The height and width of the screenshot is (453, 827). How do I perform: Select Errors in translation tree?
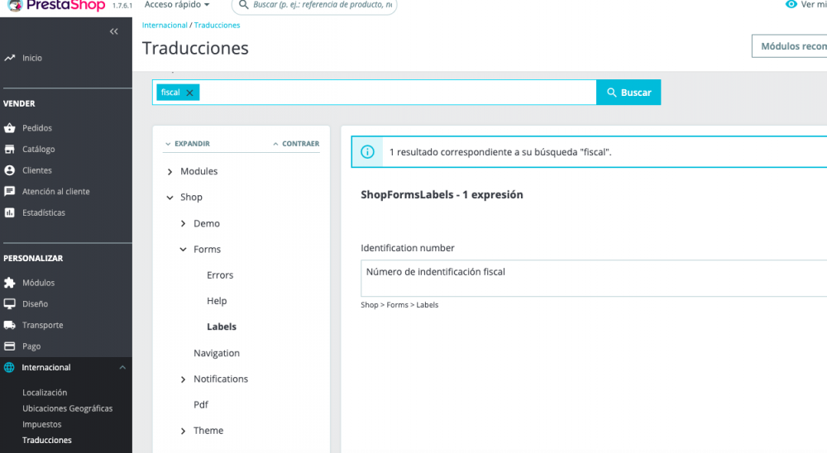[x=220, y=275]
